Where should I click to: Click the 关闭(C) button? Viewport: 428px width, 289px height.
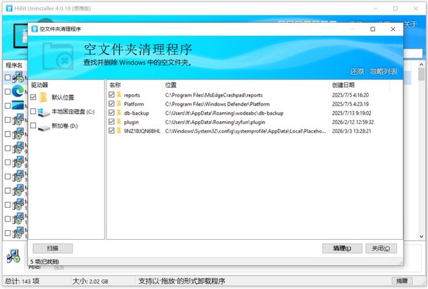tap(381, 248)
